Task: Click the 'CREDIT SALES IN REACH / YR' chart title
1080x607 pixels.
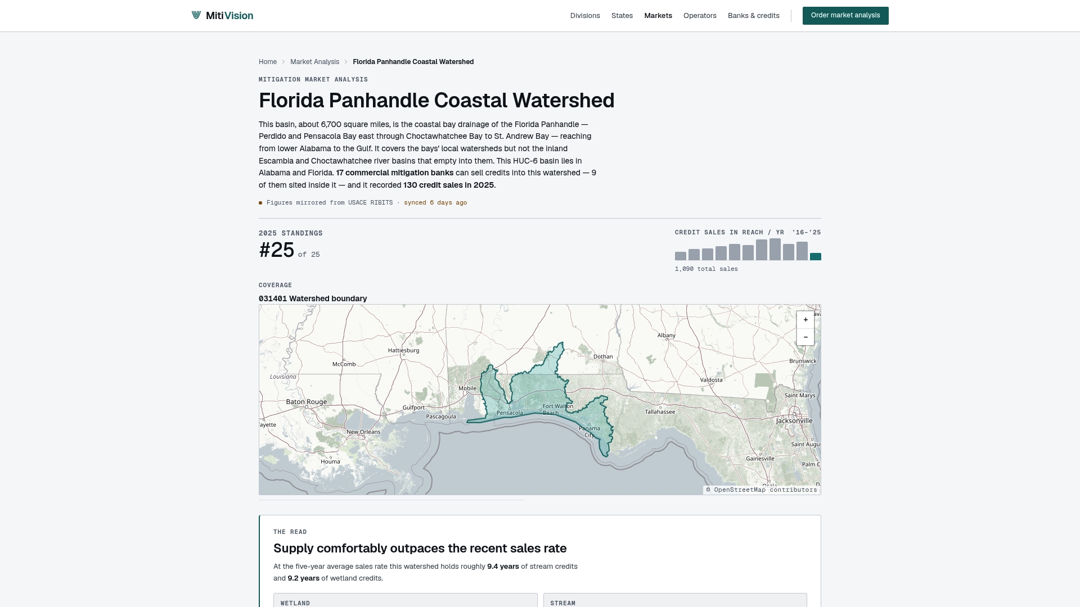Action: tap(730, 232)
